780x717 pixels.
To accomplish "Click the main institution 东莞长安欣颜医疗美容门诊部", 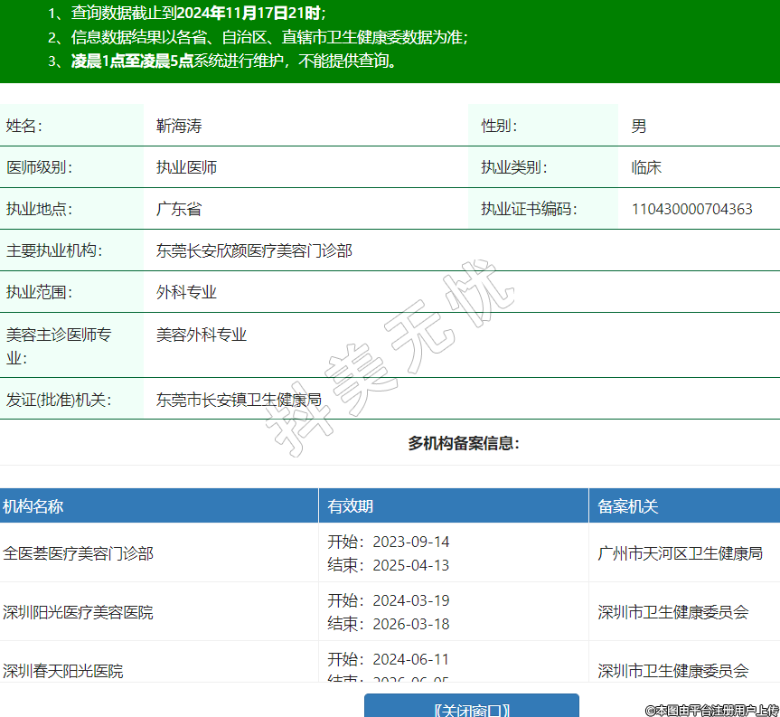I will [254, 250].
